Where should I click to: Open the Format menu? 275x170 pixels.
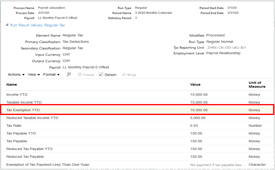click(51, 74)
